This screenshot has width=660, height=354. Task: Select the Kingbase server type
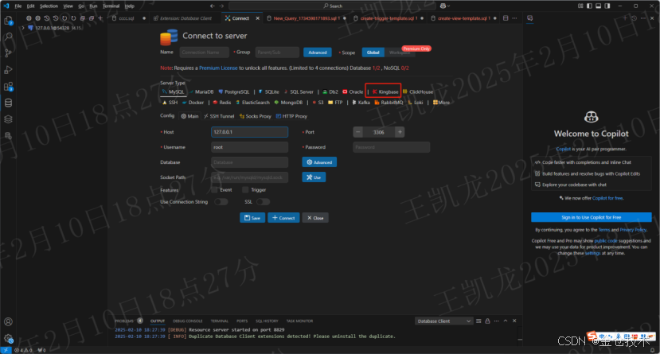(385, 91)
